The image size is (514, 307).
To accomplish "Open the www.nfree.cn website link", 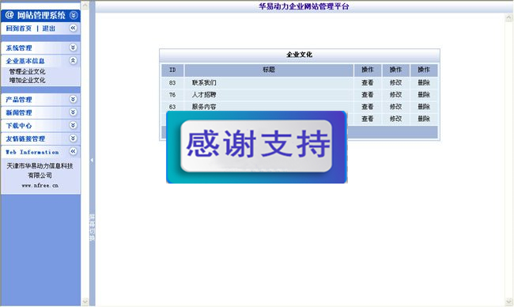I will pos(40,185).
